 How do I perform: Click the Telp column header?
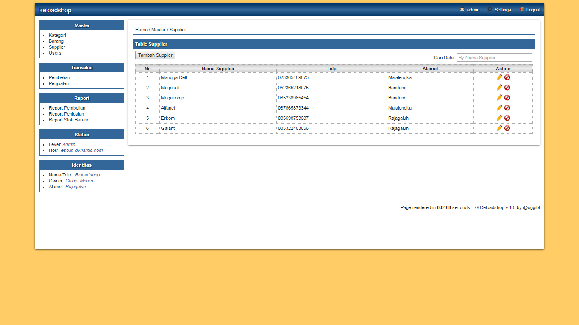click(331, 69)
